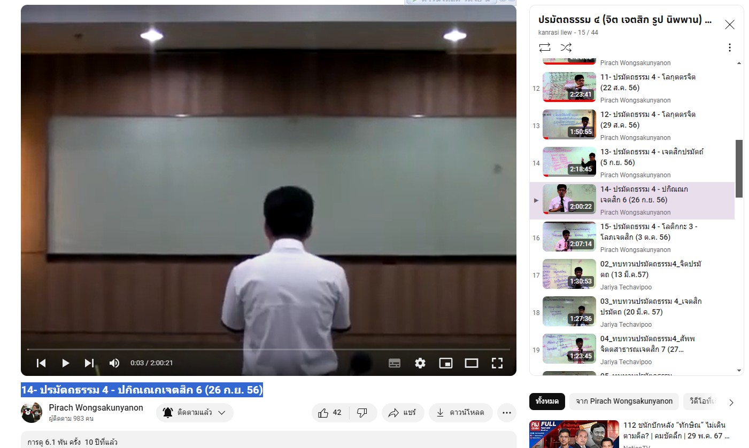Toggle subtitles on the video
The width and height of the screenshot is (749, 448).
395,363
